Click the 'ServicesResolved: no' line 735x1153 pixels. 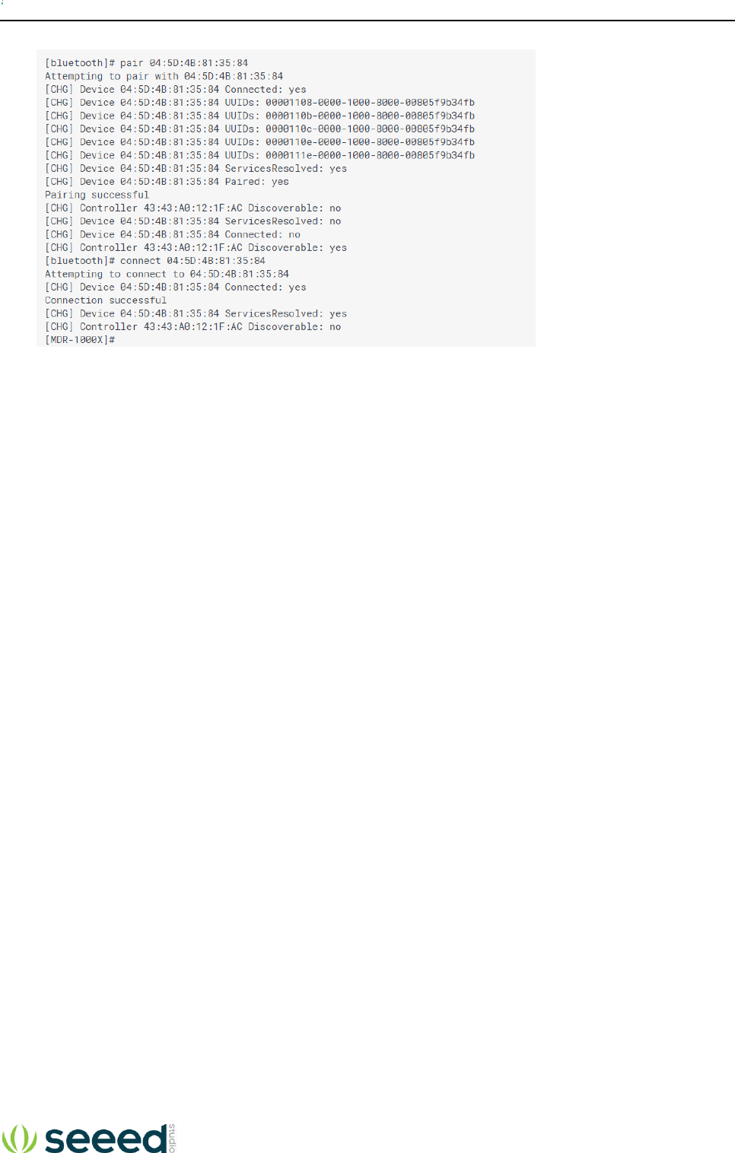(192, 221)
